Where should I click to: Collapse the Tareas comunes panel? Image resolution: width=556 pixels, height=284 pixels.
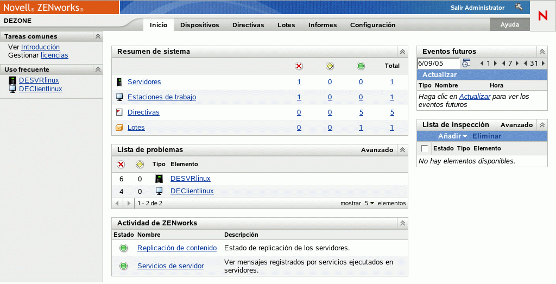tap(98, 36)
